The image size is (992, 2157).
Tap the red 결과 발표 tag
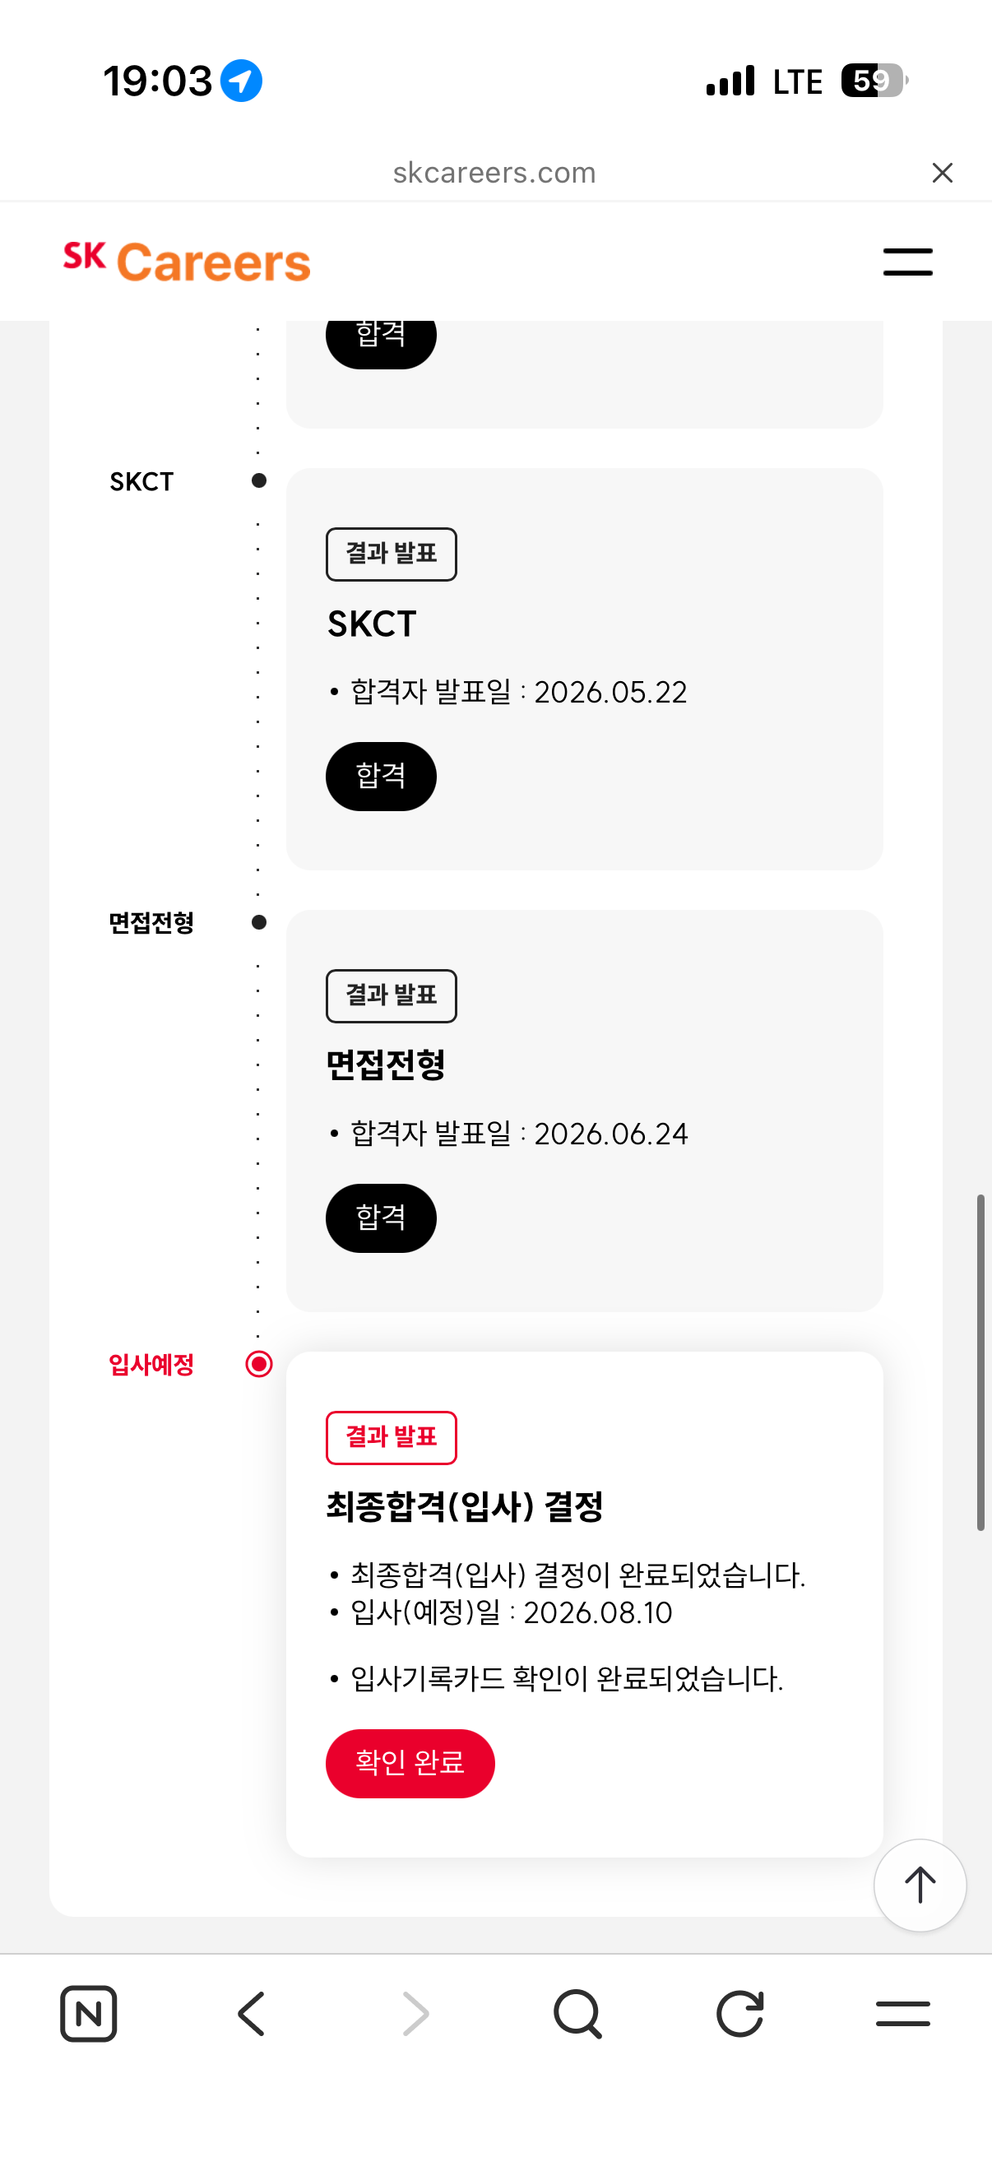tap(391, 1437)
